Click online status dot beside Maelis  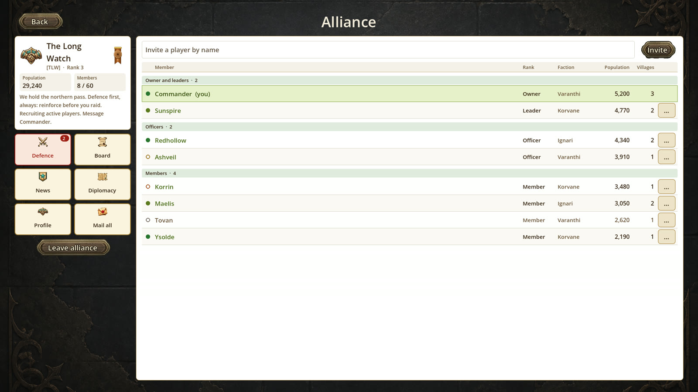click(148, 203)
